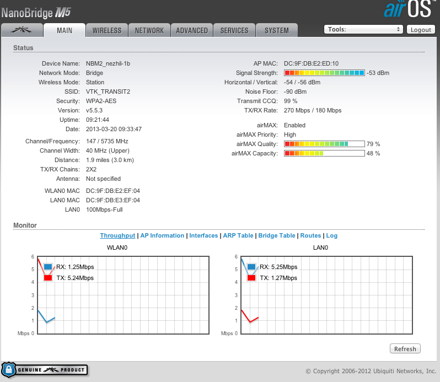Click the uptime value 09:21:44

coord(98,120)
